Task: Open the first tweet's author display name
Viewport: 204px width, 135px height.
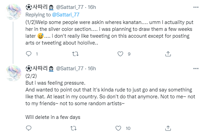Action: (40, 7)
